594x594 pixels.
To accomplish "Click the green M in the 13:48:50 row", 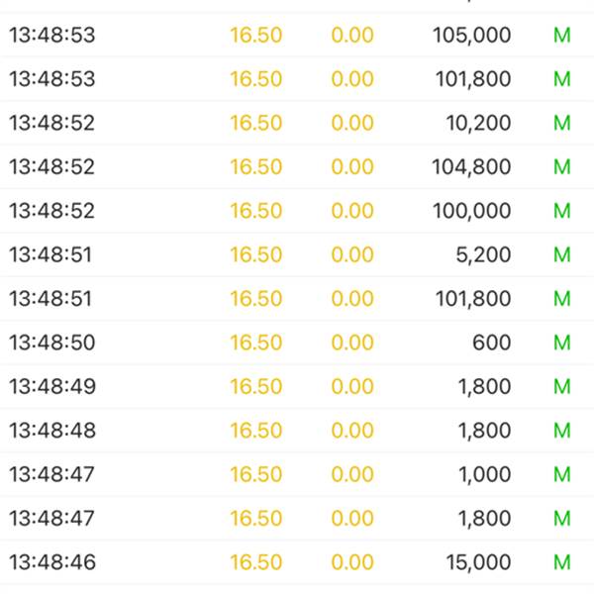I will [562, 343].
